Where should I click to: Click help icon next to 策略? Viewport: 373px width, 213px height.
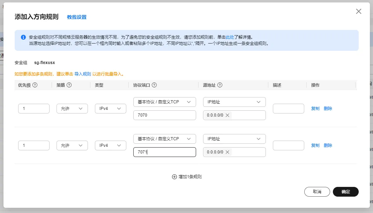(x=69, y=85)
